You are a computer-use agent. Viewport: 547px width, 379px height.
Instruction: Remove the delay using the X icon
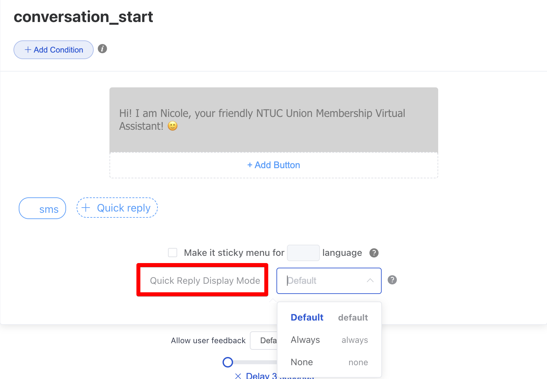pos(238,376)
